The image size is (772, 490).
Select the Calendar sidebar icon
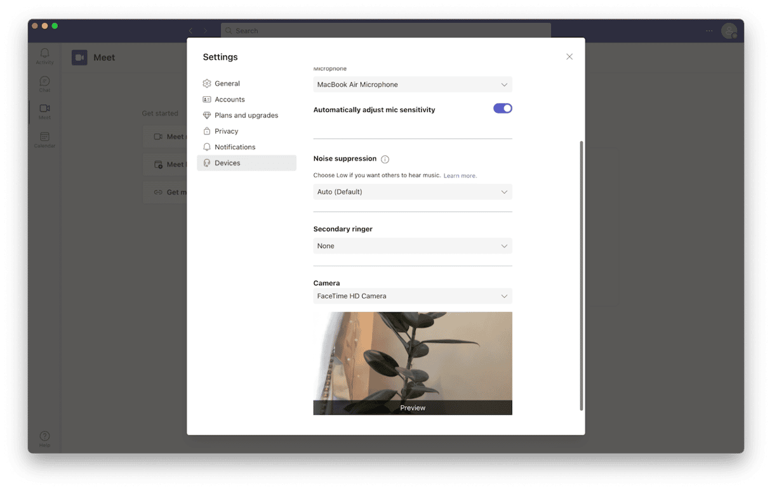coord(44,139)
